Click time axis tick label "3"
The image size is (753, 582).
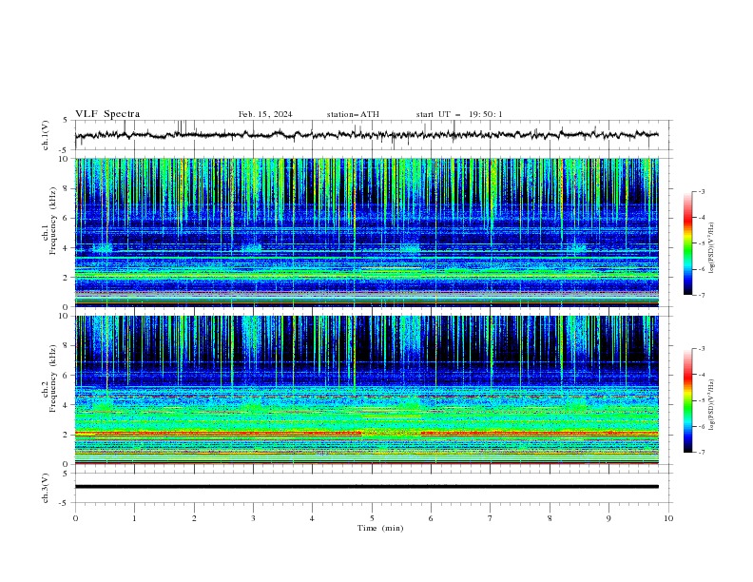(253, 518)
